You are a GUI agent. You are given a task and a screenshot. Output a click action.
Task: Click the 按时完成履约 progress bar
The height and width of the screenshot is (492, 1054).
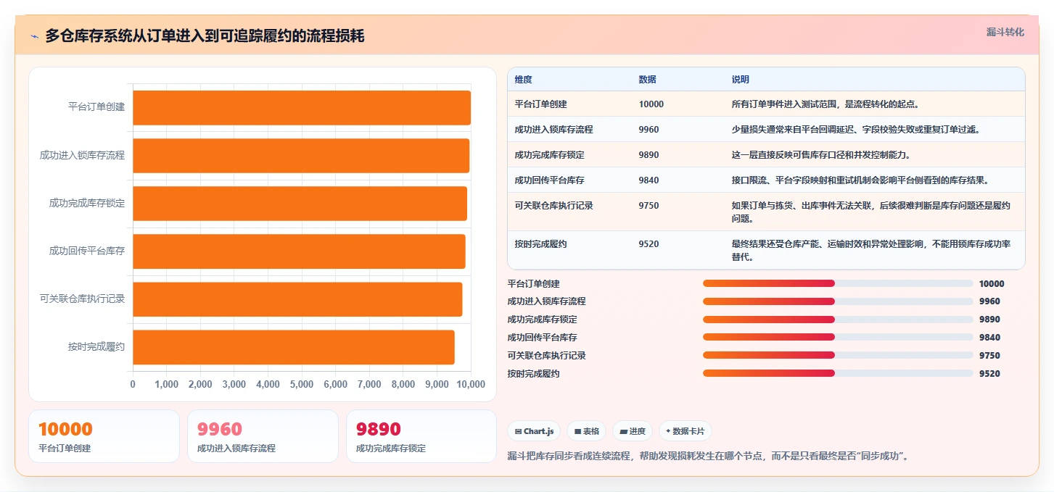tap(838, 374)
